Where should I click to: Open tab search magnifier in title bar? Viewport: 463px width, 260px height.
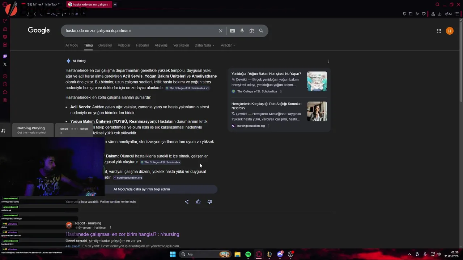pos(437,4)
